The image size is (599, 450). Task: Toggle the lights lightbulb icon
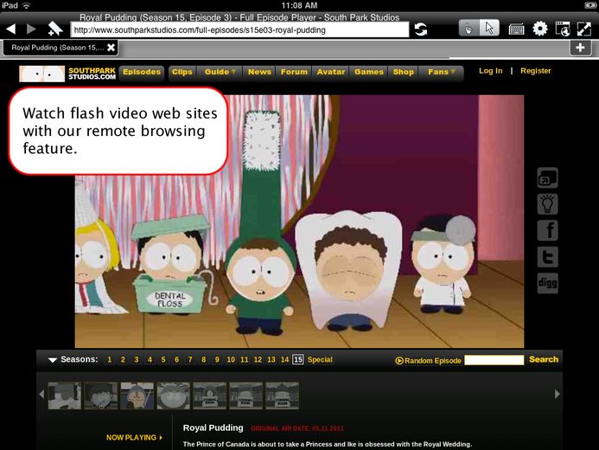pyautogui.click(x=547, y=204)
